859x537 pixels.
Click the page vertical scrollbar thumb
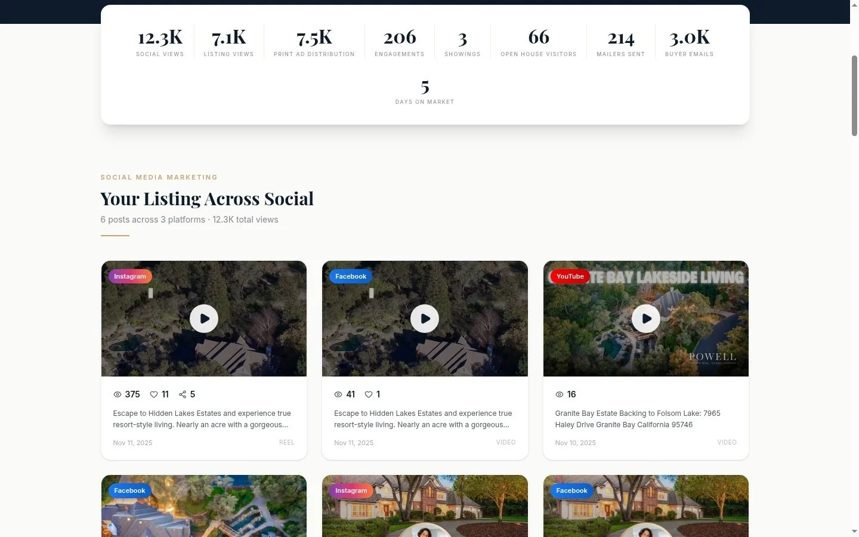854,95
